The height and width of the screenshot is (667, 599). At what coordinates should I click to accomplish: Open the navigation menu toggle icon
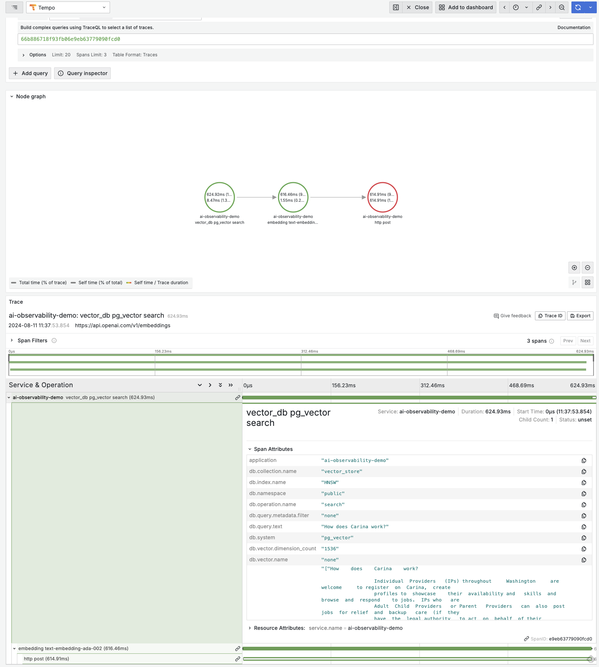tap(14, 7)
